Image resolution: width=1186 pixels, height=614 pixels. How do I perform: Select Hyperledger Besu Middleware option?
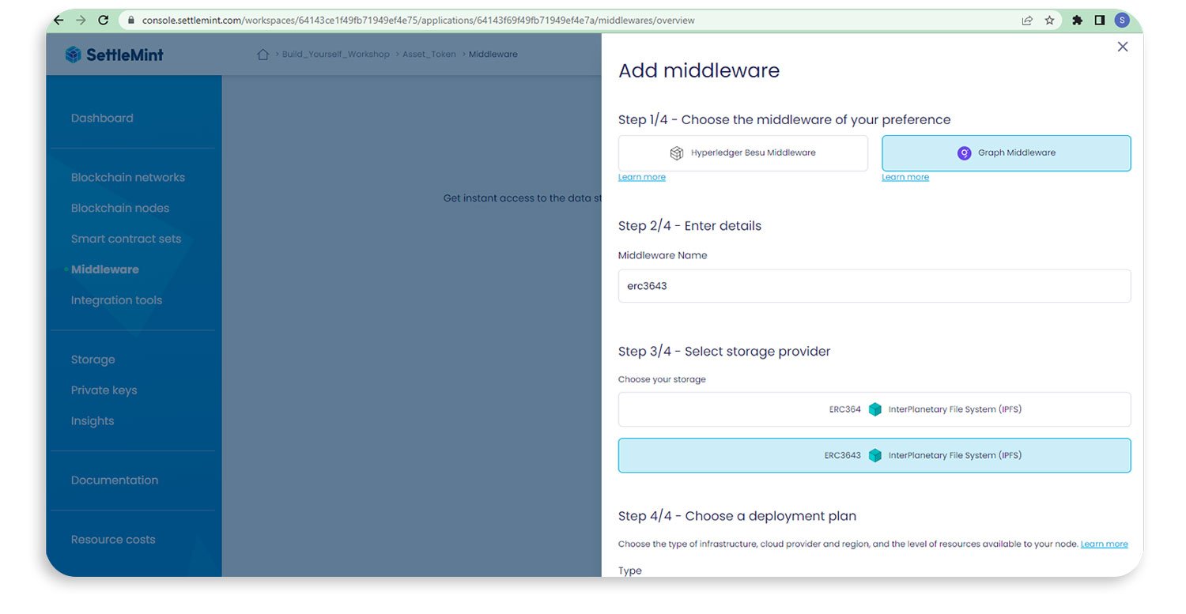pos(742,153)
